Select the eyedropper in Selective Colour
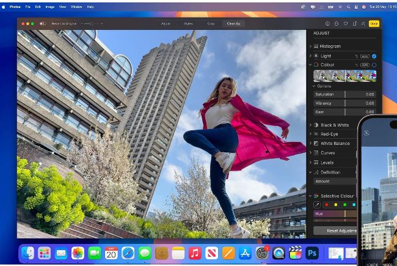Viewport: 397px width, 266px height. (317, 205)
